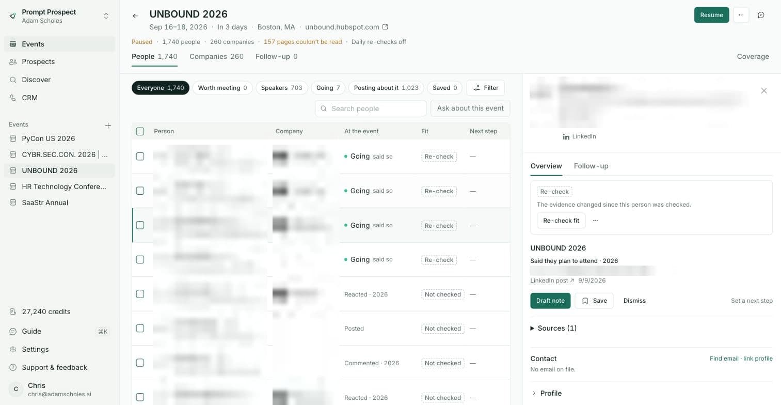The height and width of the screenshot is (405, 781).
Task: Switch to the Companies 260 tab
Action: (216, 56)
